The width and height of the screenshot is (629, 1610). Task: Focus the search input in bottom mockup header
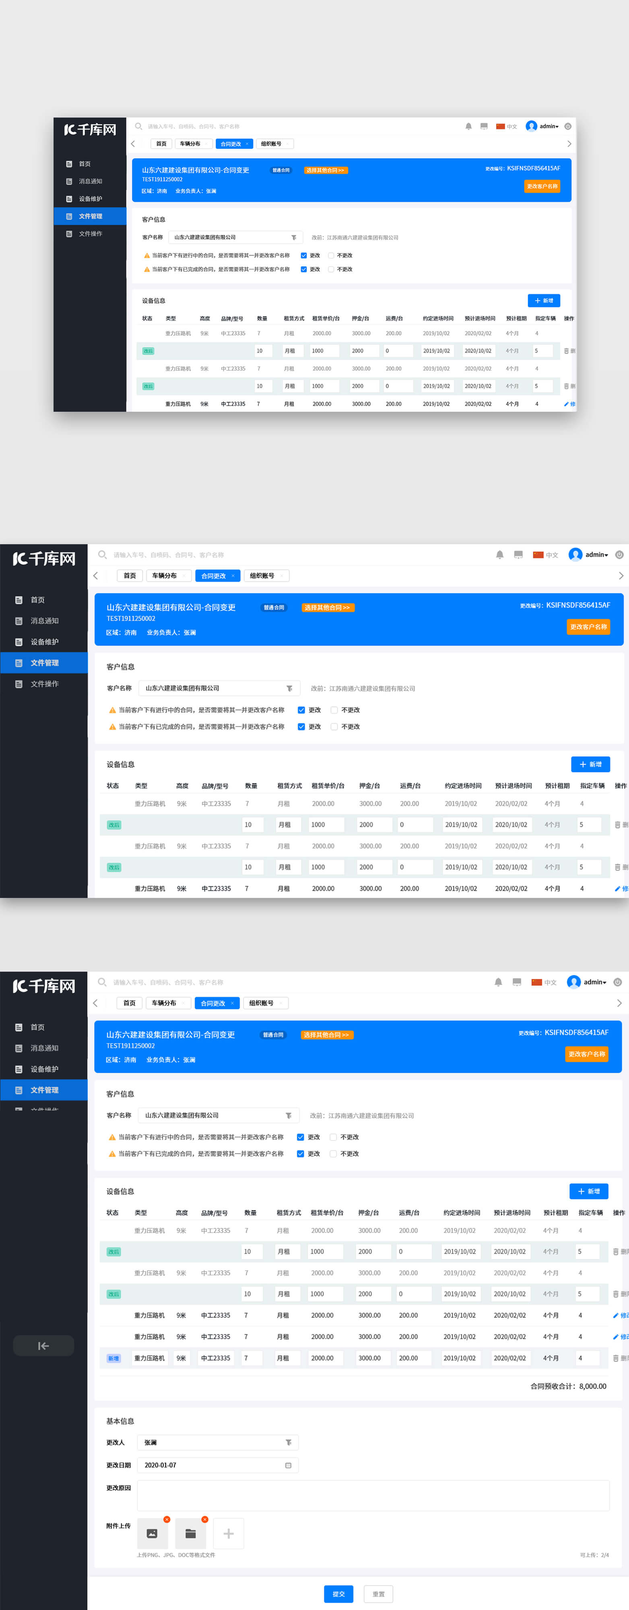[169, 982]
